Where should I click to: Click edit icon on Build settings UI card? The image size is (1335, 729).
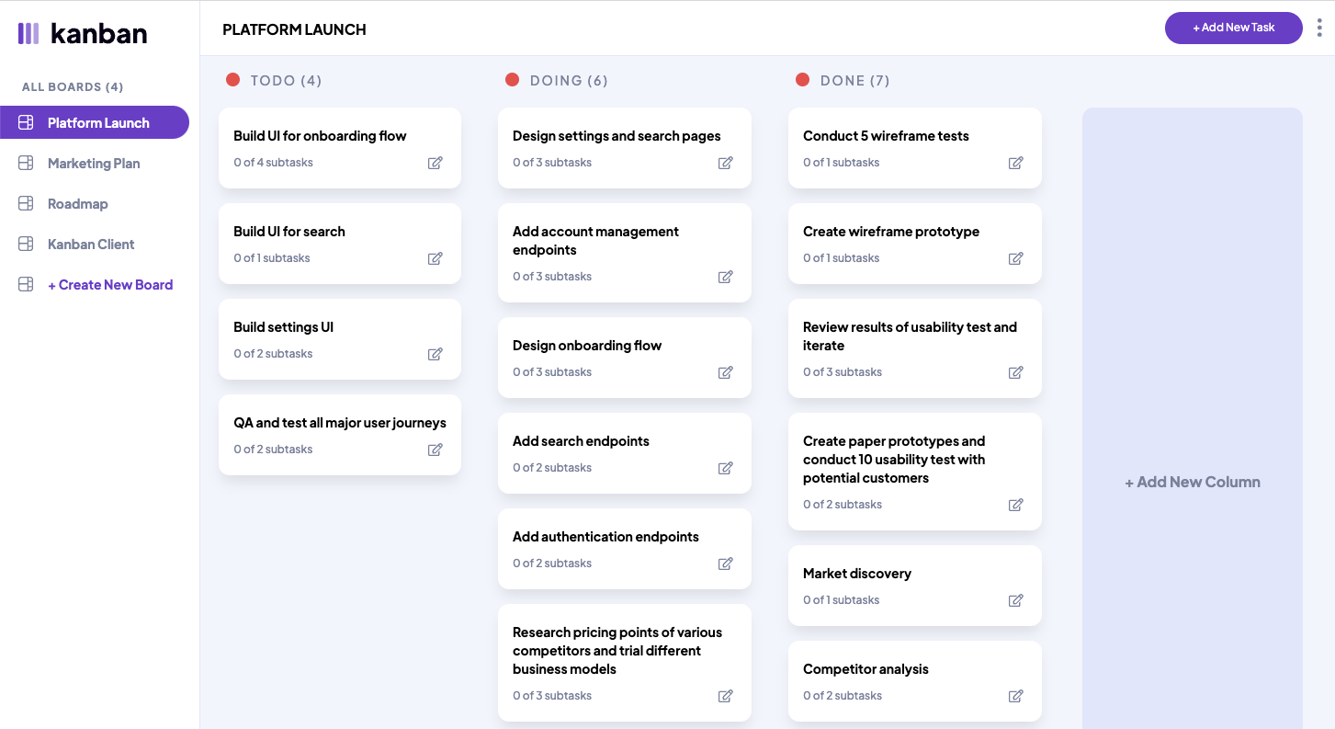click(436, 354)
